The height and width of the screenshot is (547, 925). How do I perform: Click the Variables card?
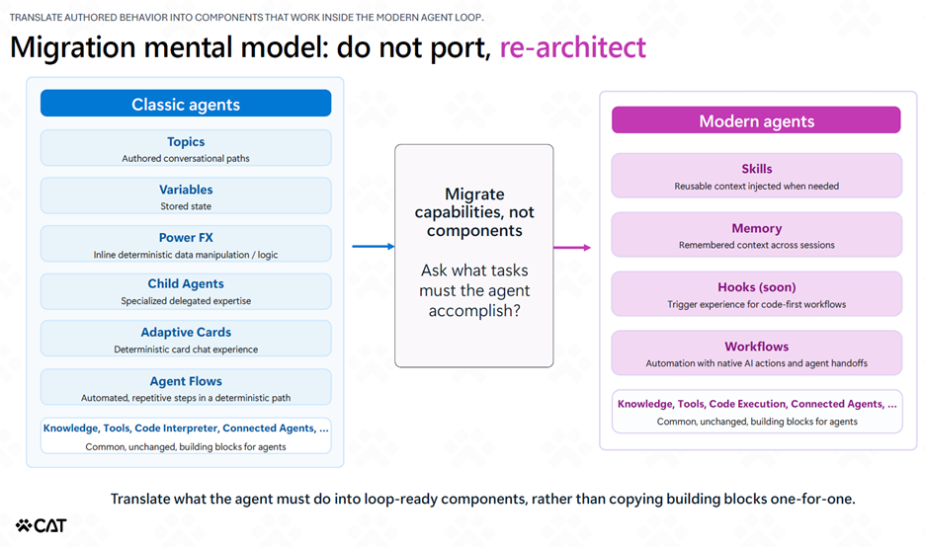186,195
